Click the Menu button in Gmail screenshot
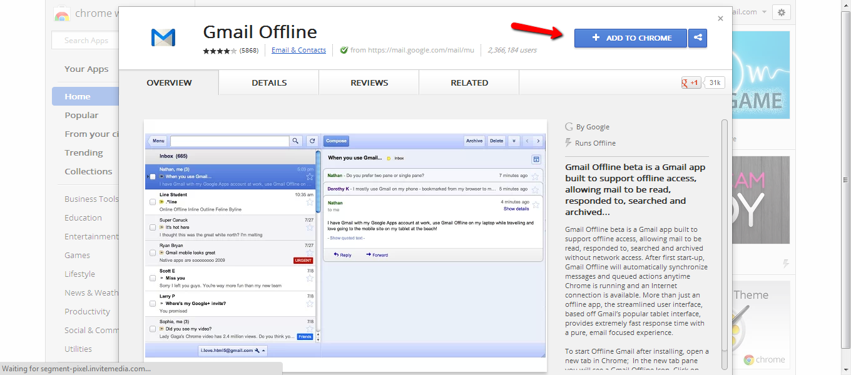The height and width of the screenshot is (375, 851). coord(158,141)
